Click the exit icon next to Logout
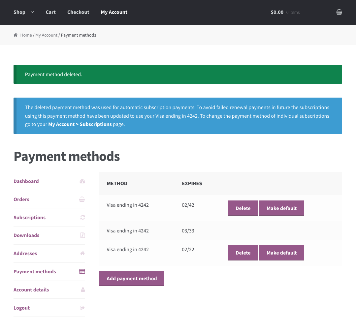 click(82, 308)
